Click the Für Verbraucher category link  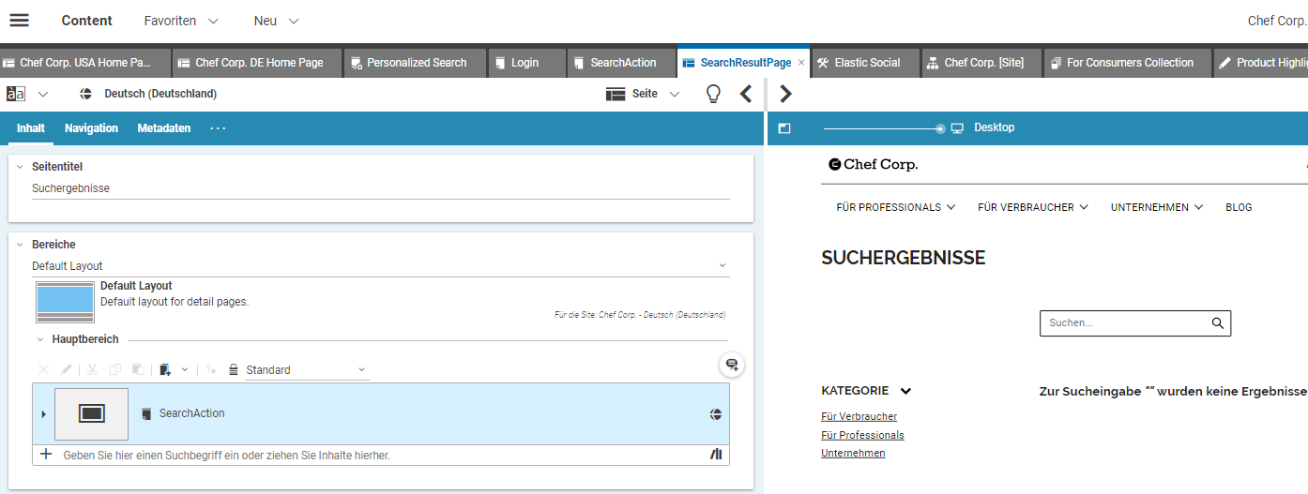click(x=859, y=416)
